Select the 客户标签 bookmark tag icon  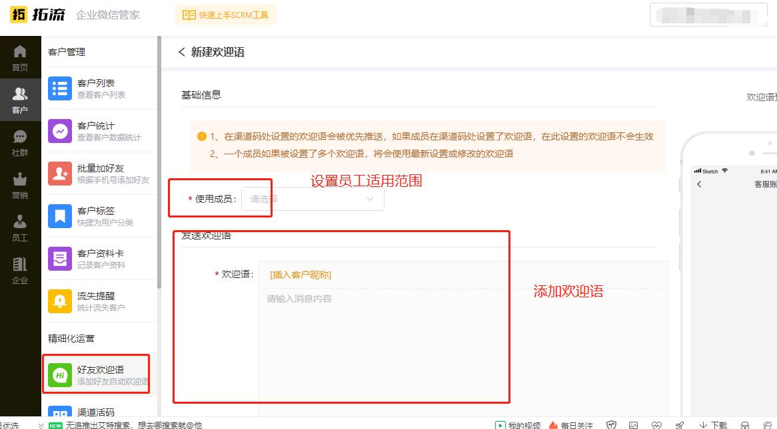click(61, 215)
